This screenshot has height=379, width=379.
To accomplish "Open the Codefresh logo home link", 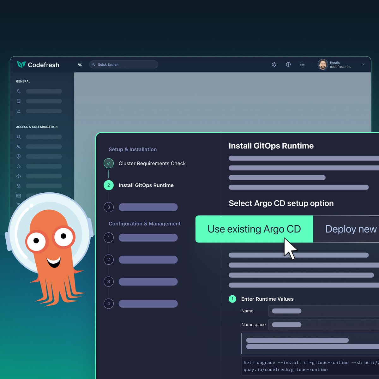I will [38, 65].
